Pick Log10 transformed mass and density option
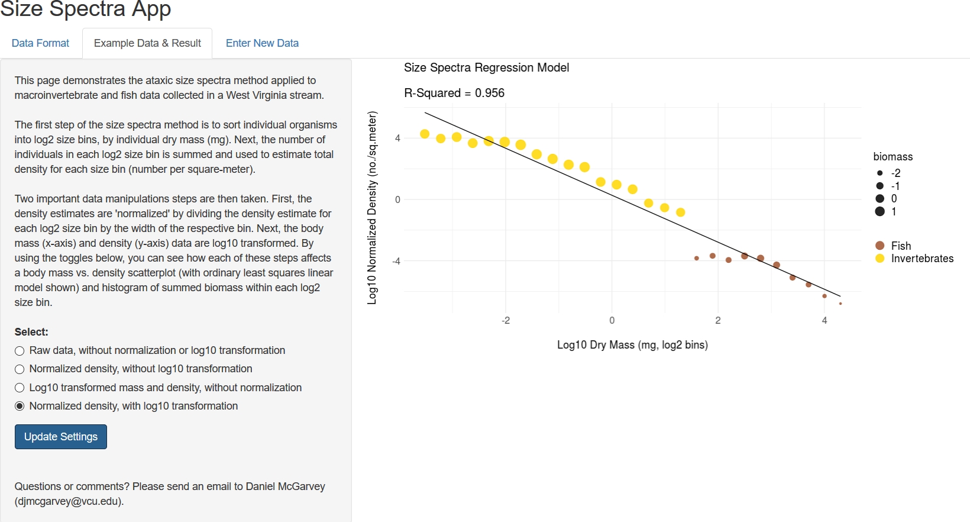970x522 pixels. coord(20,388)
